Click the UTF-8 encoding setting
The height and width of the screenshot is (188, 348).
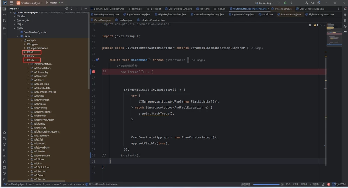(x=304, y=184)
